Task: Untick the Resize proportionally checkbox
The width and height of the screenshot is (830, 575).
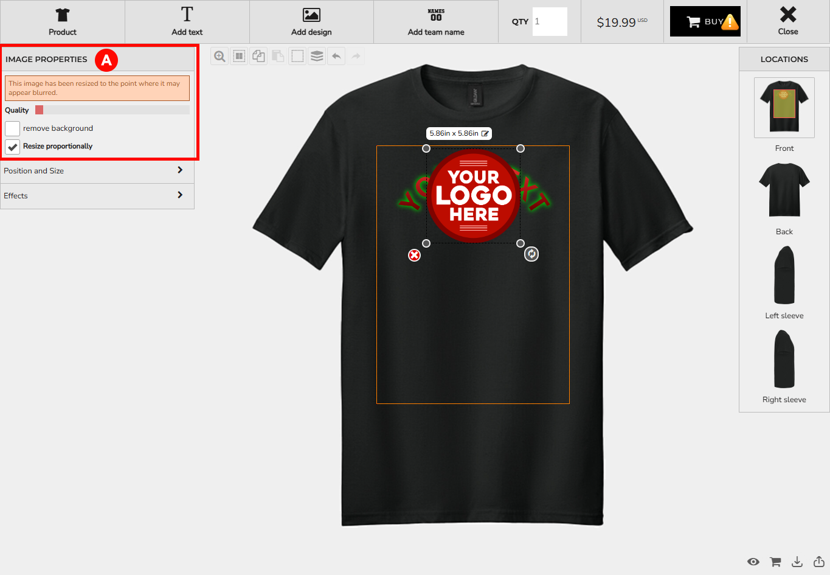Action: [13, 147]
